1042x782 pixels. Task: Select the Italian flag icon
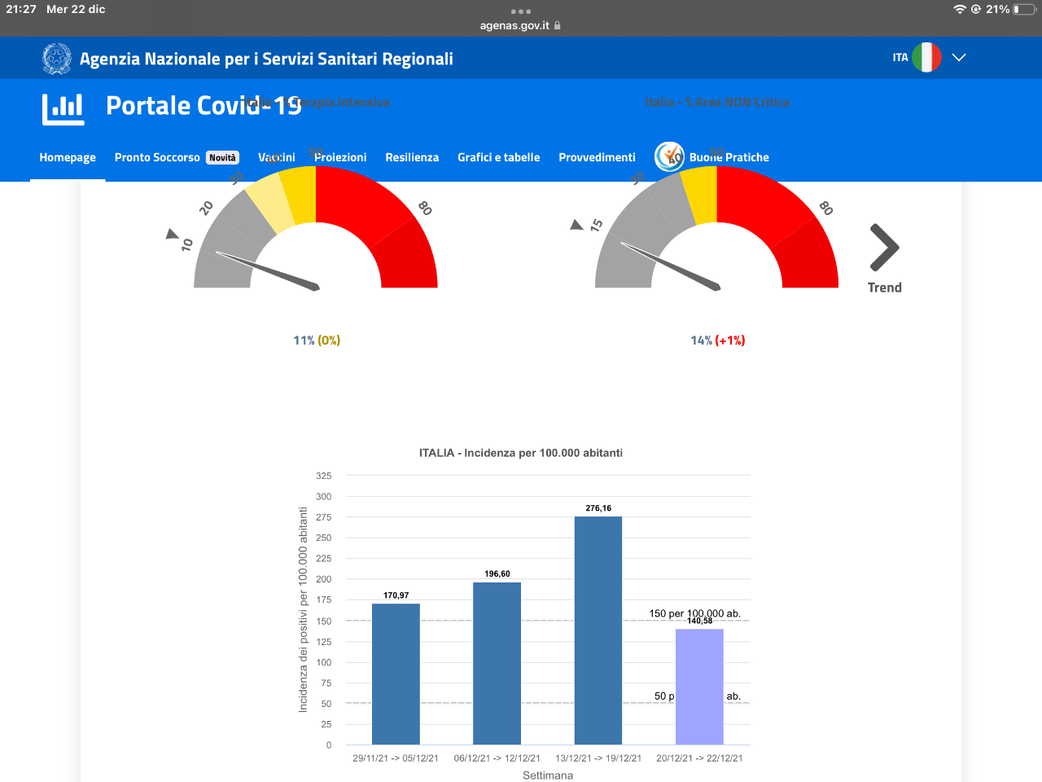(926, 58)
